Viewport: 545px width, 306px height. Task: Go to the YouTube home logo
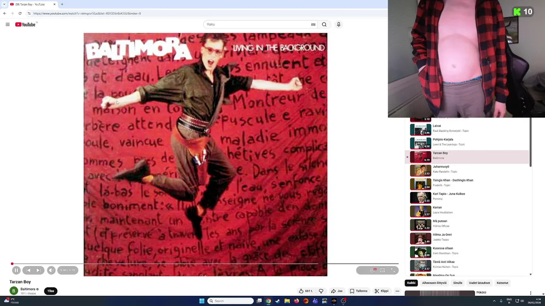26,25
